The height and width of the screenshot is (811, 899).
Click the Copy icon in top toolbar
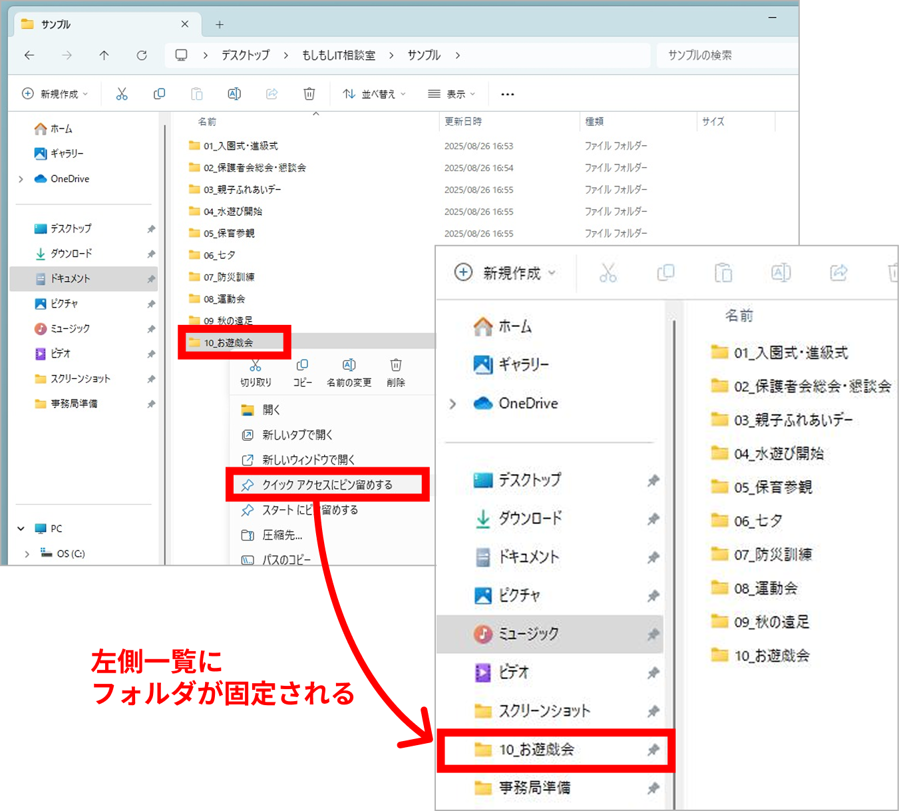tap(159, 94)
